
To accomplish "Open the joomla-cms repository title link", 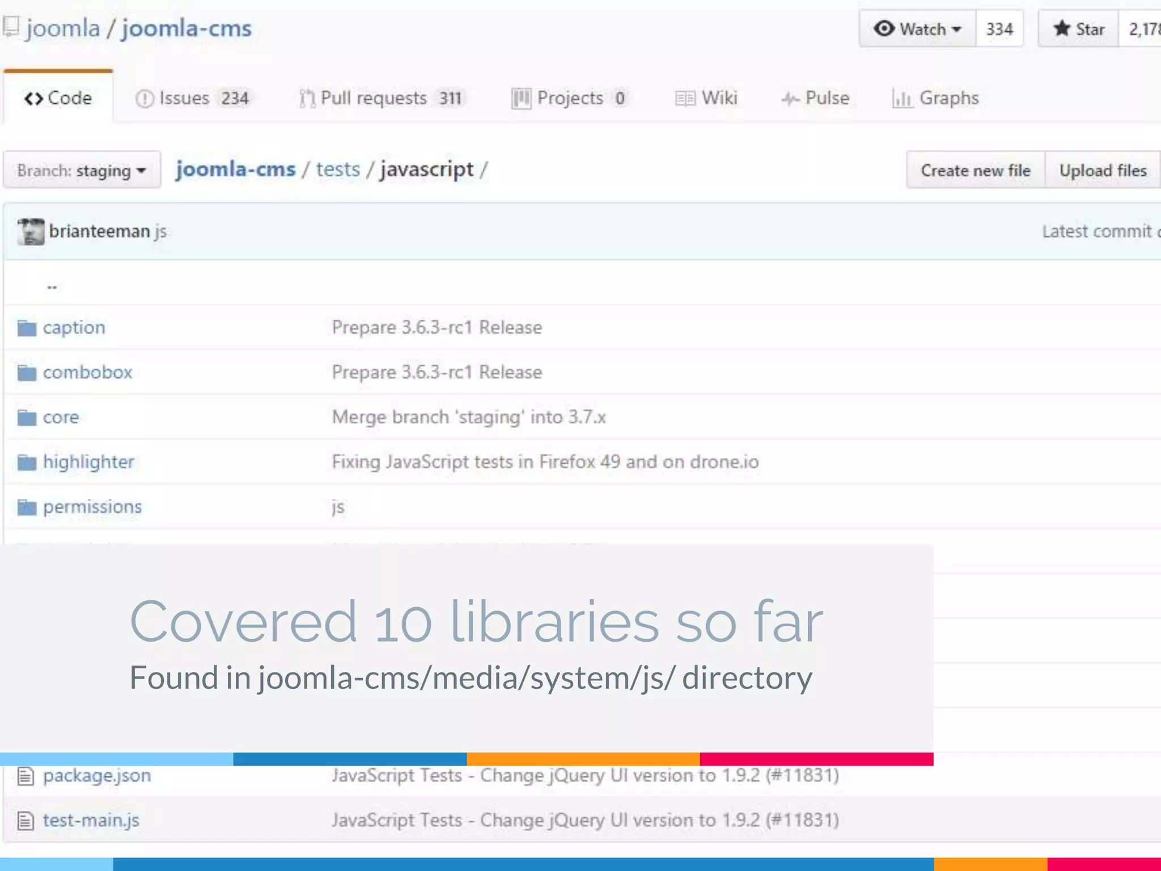I will (x=187, y=28).
